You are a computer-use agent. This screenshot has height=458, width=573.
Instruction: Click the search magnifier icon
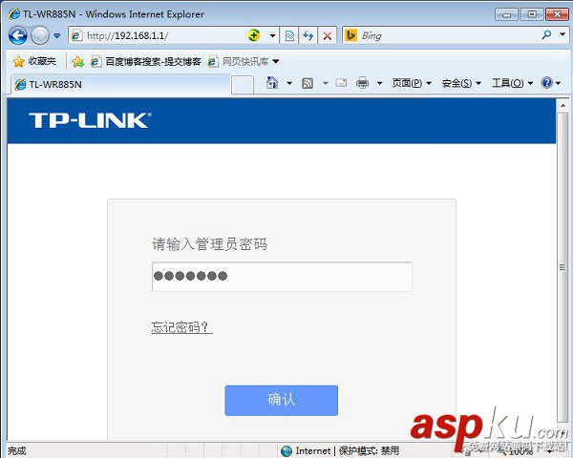[x=546, y=35]
